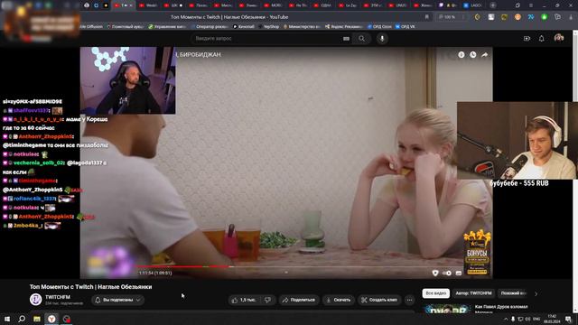
Task: Click the video title Топ Моменты с Twitch
Action: (x=90, y=287)
